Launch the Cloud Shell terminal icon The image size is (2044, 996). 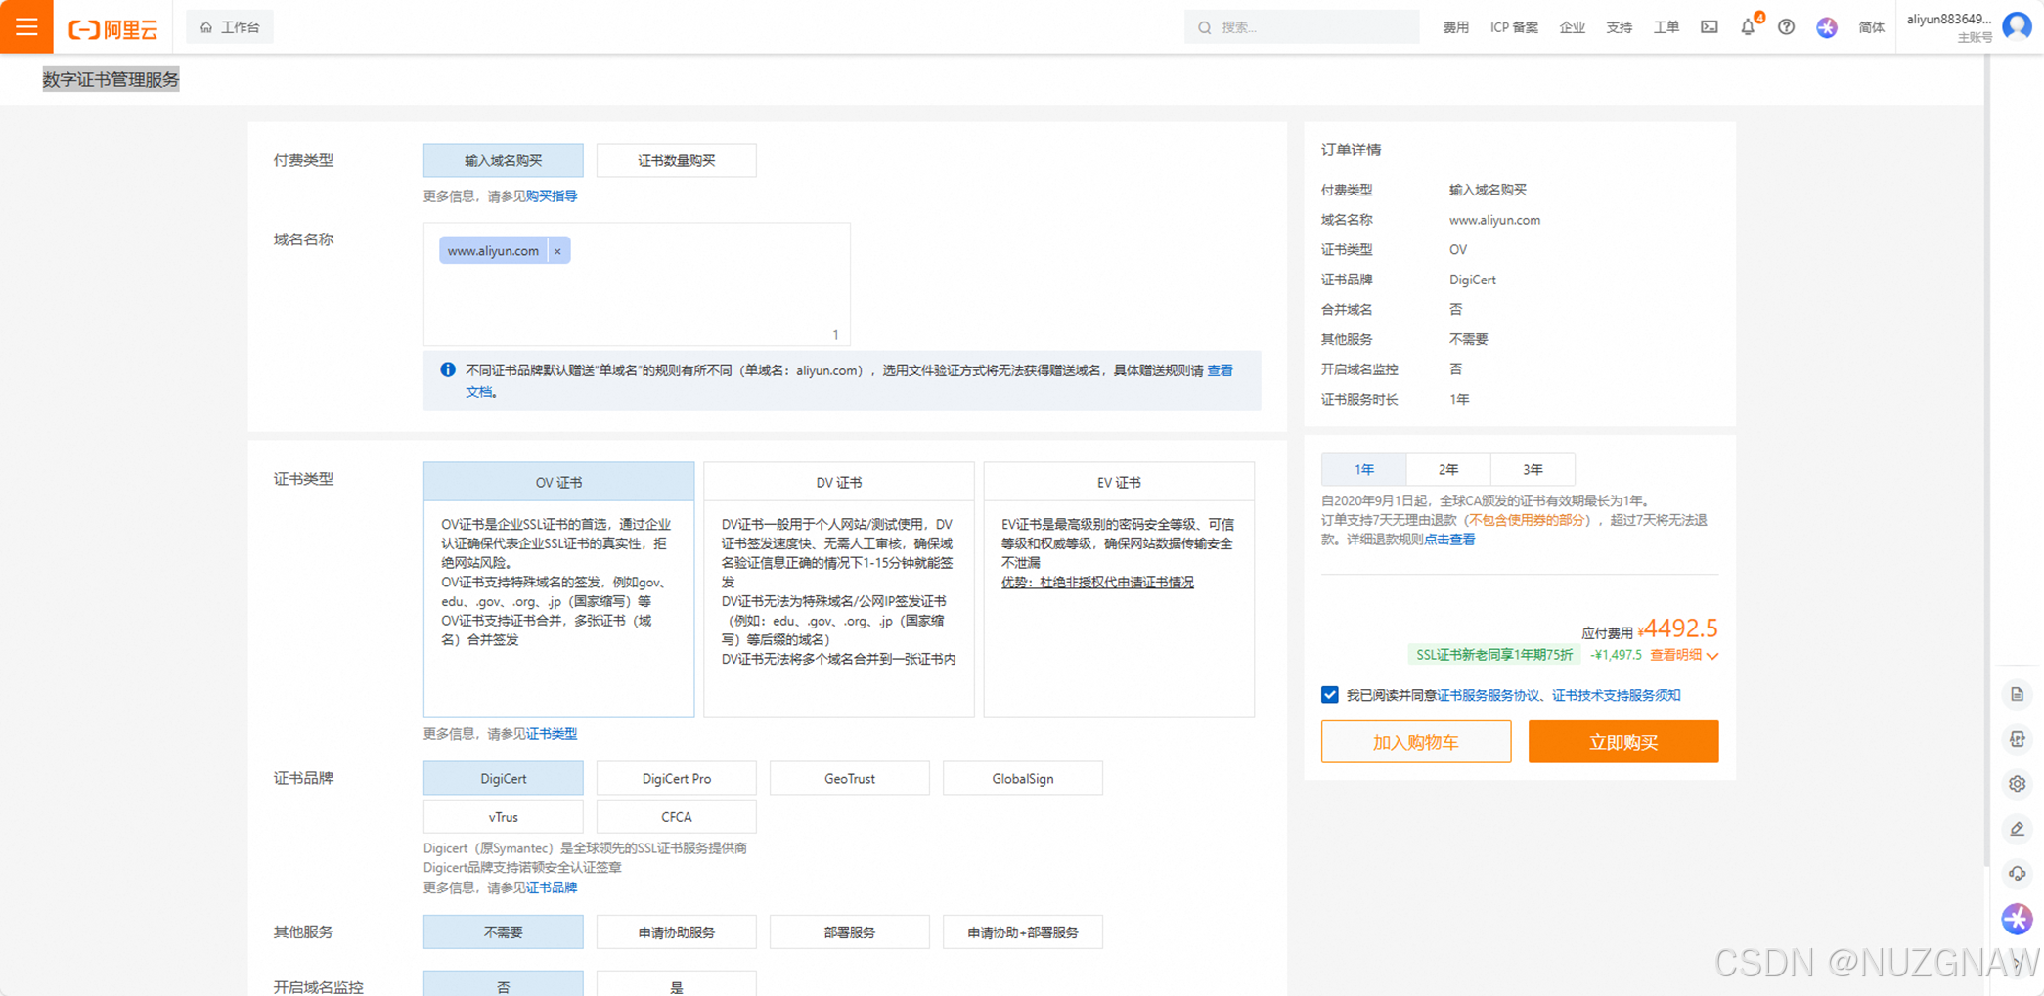coord(1709,27)
